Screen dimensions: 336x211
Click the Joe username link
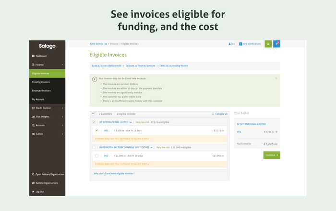point(233,44)
